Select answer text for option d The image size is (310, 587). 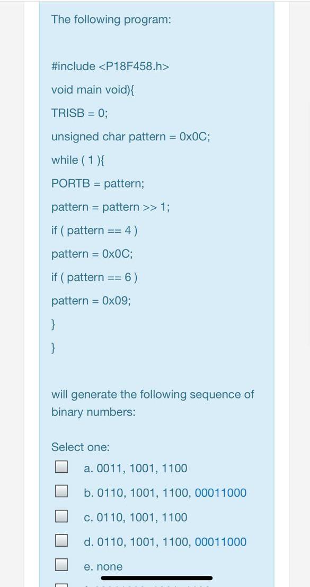pos(164,542)
